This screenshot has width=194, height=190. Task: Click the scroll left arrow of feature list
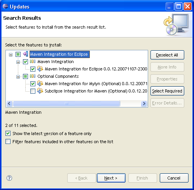click(9, 103)
